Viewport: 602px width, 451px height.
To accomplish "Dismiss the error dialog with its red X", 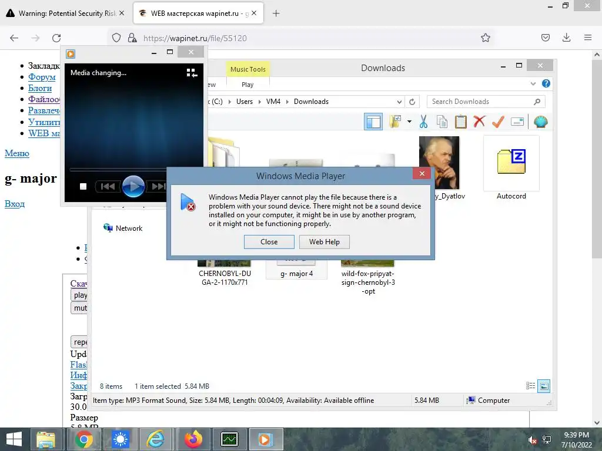I will coord(422,174).
